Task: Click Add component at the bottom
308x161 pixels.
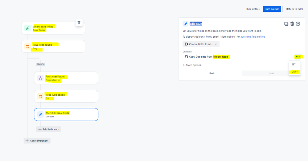Action: coord(37,141)
